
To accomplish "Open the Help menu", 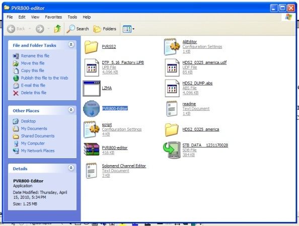I will coord(87,17).
